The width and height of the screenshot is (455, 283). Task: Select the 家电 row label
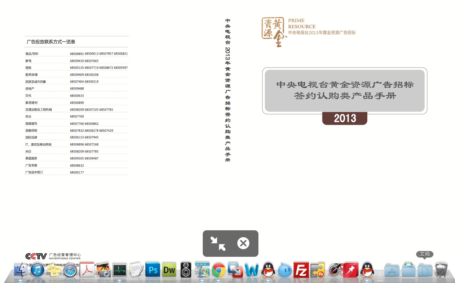[x=28, y=61]
